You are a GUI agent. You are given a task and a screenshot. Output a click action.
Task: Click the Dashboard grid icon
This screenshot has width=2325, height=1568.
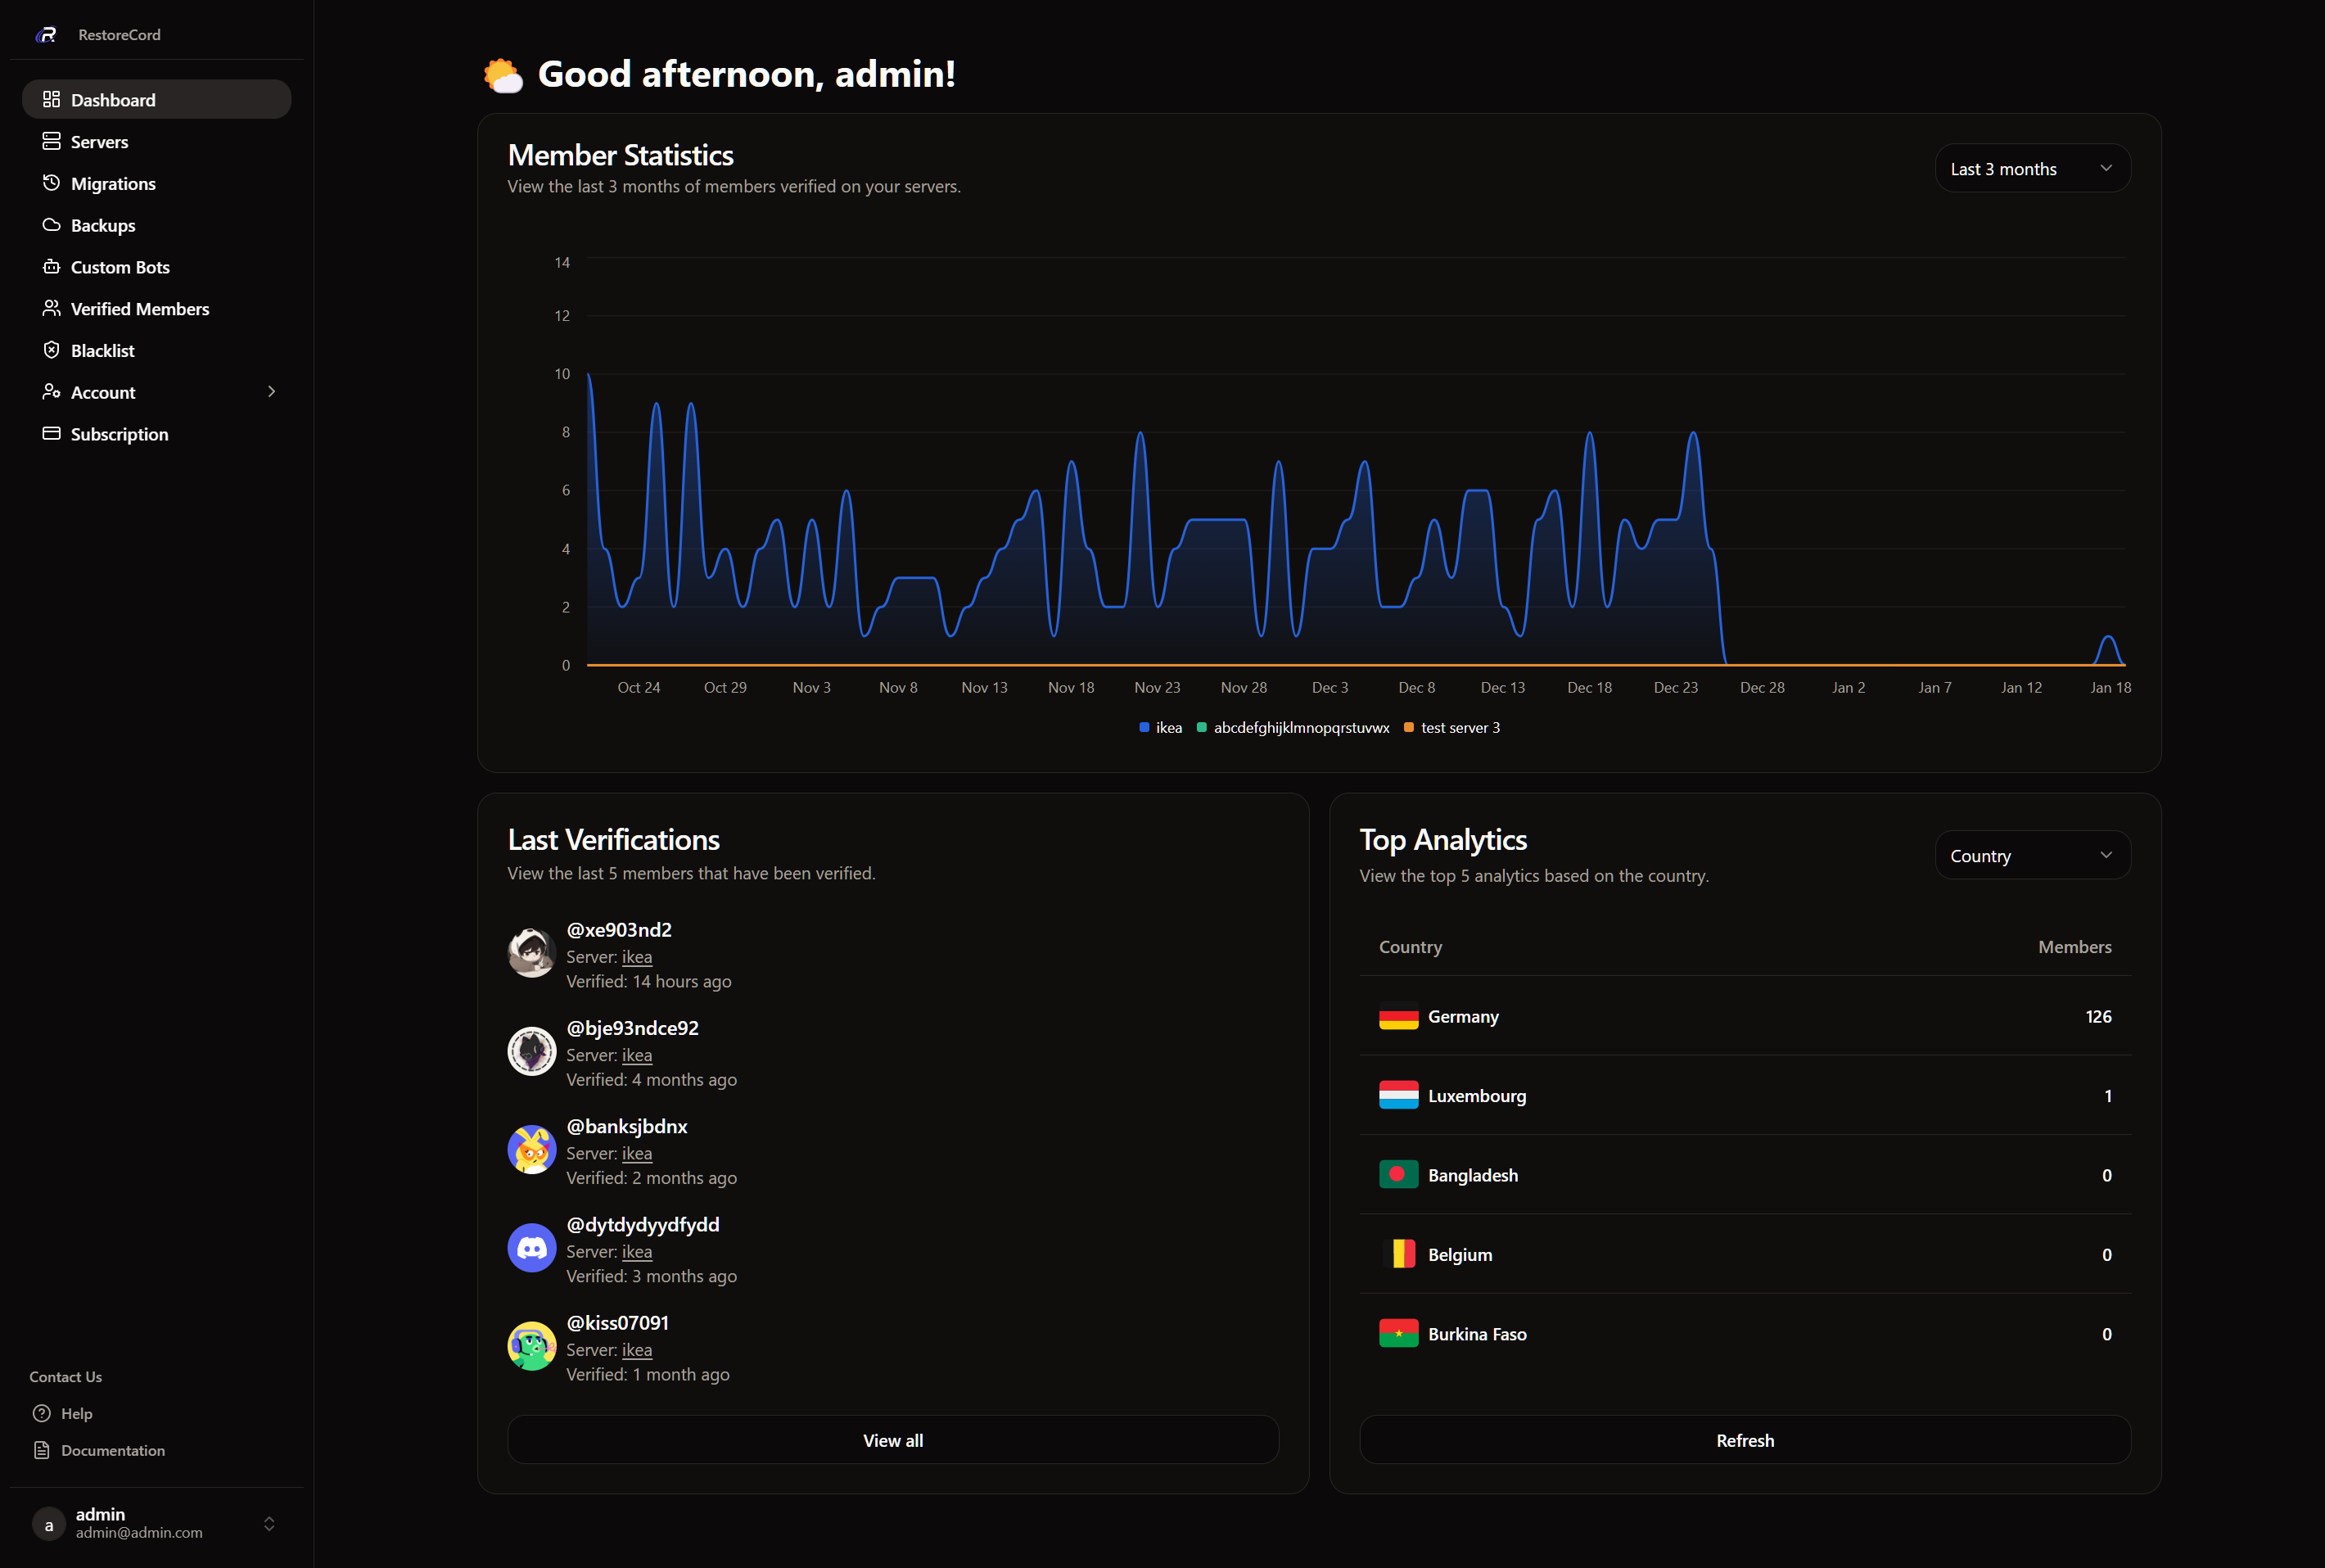click(x=51, y=99)
